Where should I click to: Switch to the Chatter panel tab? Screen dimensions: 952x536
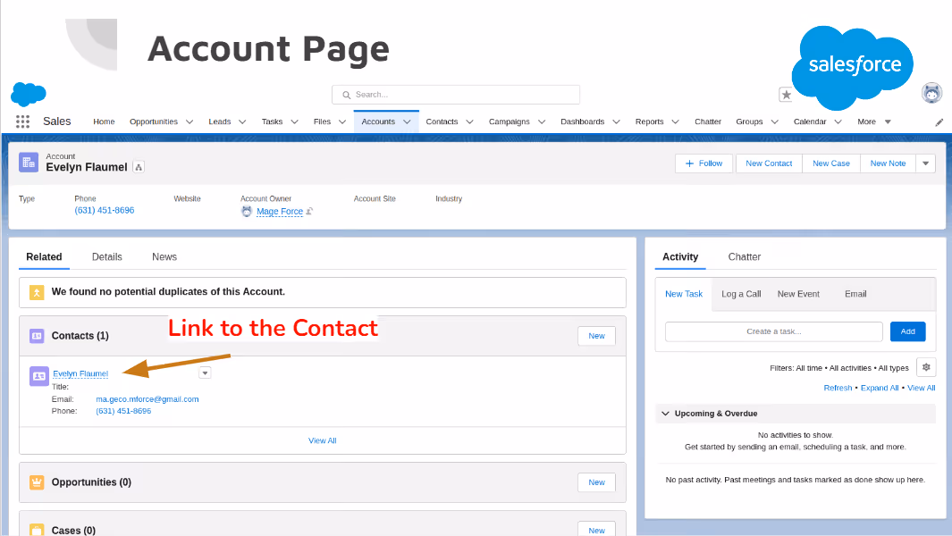[x=745, y=256]
